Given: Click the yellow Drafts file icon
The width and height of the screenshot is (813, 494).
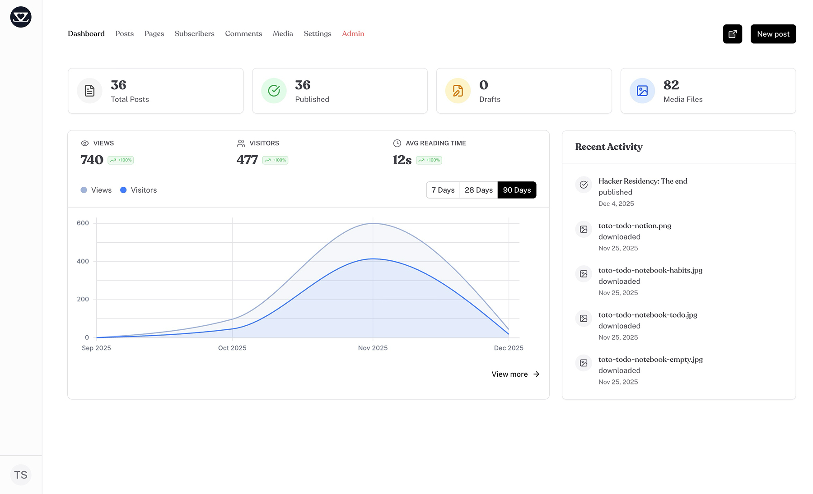Looking at the screenshot, I should click(458, 91).
